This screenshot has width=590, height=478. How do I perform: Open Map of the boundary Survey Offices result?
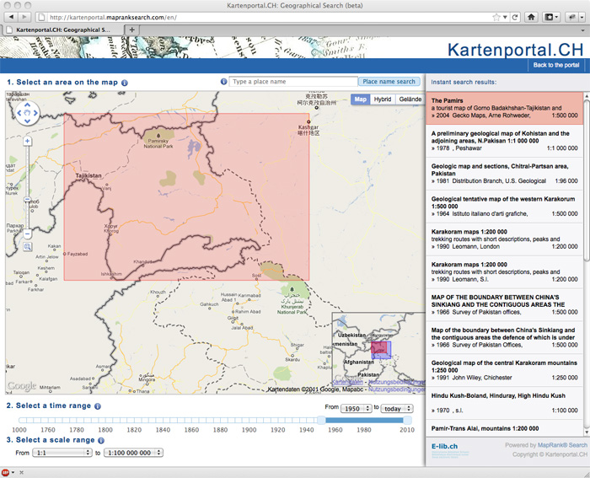(x=504, y=337)
